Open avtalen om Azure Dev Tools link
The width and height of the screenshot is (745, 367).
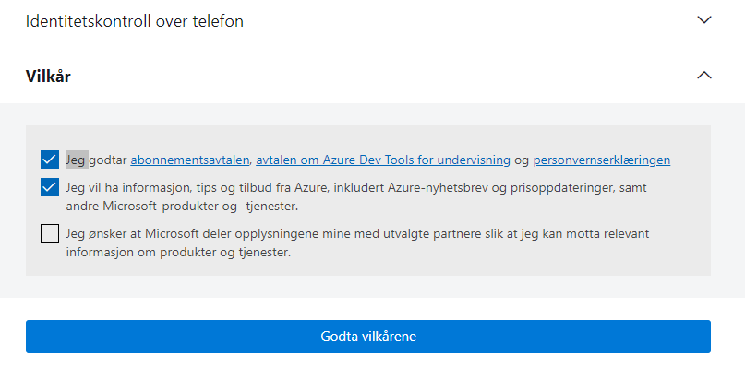383,160
